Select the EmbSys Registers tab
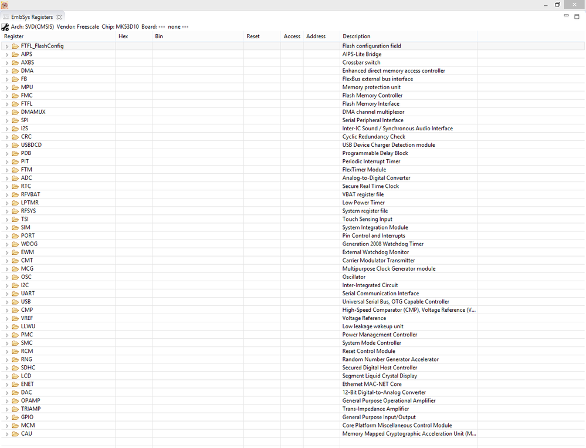 click(32, 17)
